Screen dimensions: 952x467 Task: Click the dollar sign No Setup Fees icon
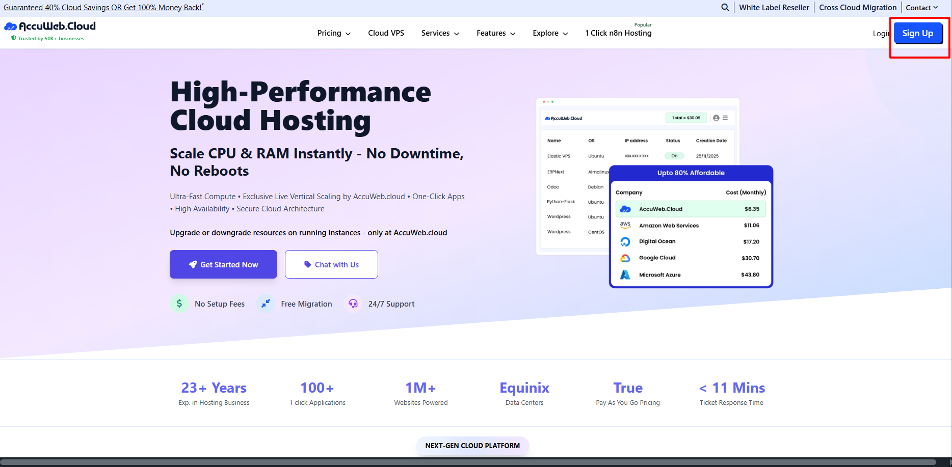pos(179,304)
